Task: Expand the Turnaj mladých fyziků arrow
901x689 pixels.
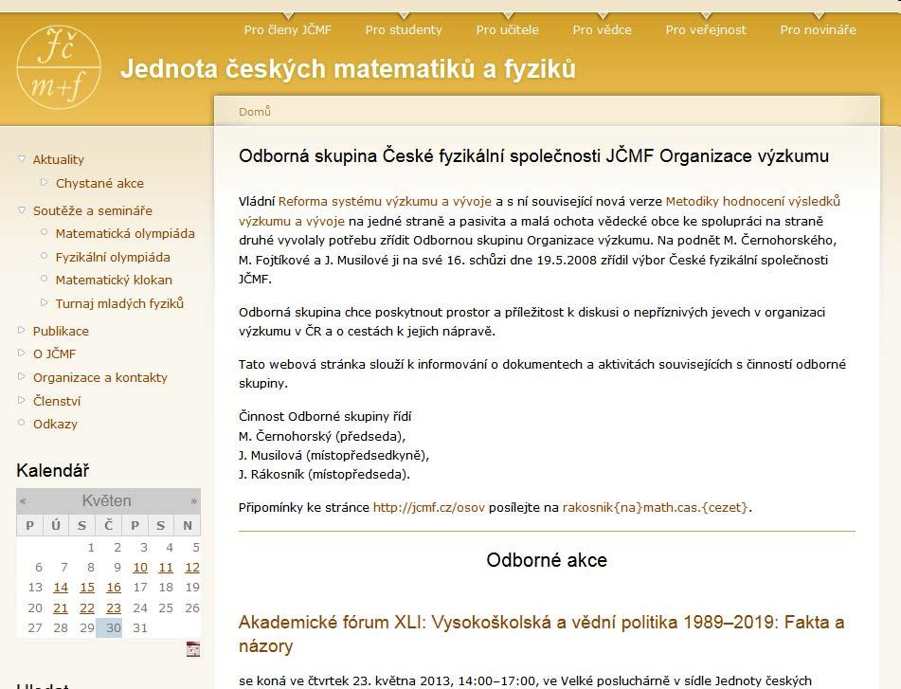Action: coord(45,302)
